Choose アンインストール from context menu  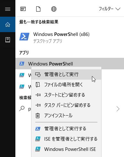[x=66, y=116]
